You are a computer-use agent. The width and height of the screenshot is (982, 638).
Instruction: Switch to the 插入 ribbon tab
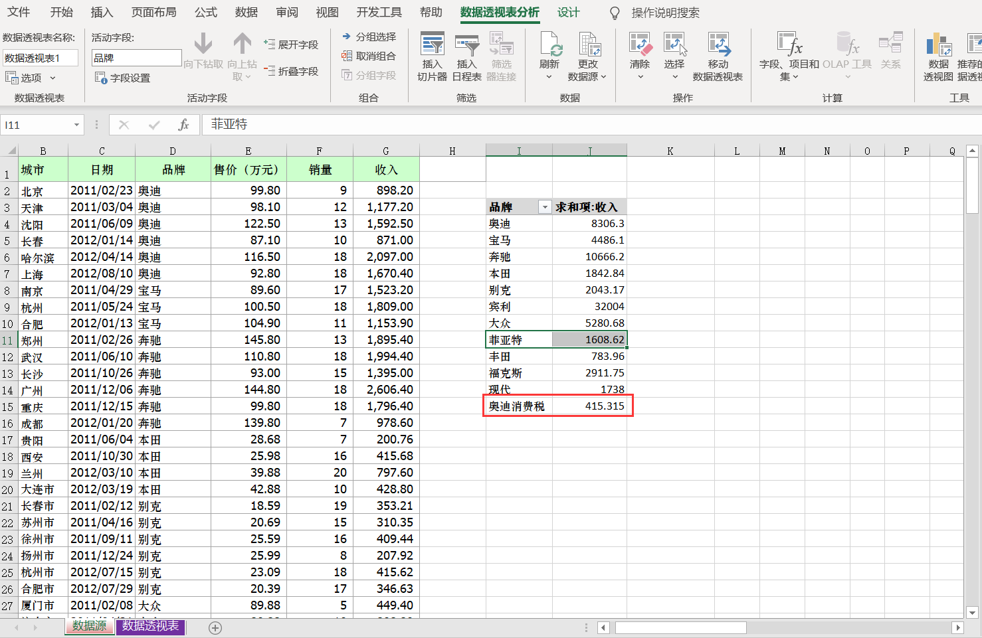pos(102,12)
